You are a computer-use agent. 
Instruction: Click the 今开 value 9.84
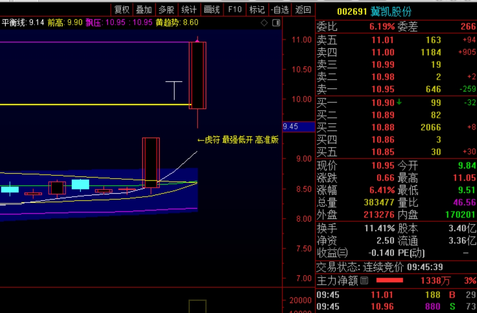pos(467,166)
